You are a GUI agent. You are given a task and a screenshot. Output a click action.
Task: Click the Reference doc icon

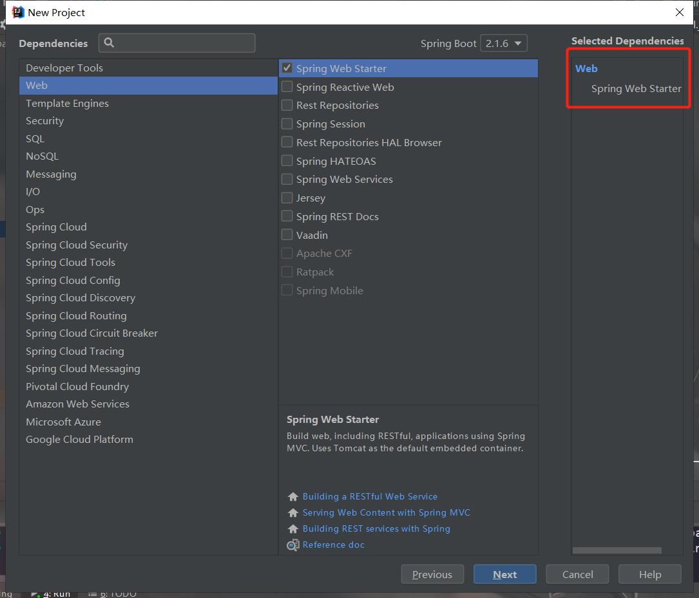pyautogui.click(x=293, y=545)
